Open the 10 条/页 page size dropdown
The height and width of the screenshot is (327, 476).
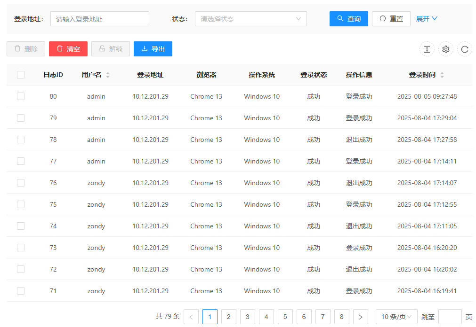[x=396, y=317]
